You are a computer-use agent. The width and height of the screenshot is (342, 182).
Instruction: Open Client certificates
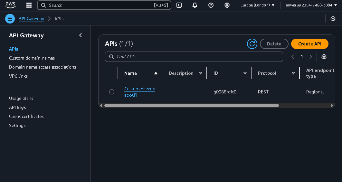[x=26, y=116]
